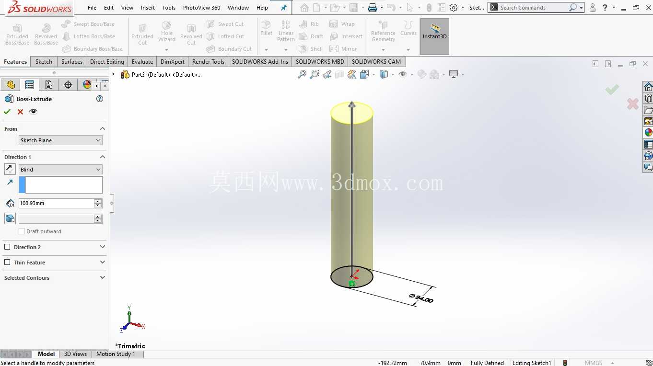
Task: Switch to the Surfaces tab
Action: (72, 62)
